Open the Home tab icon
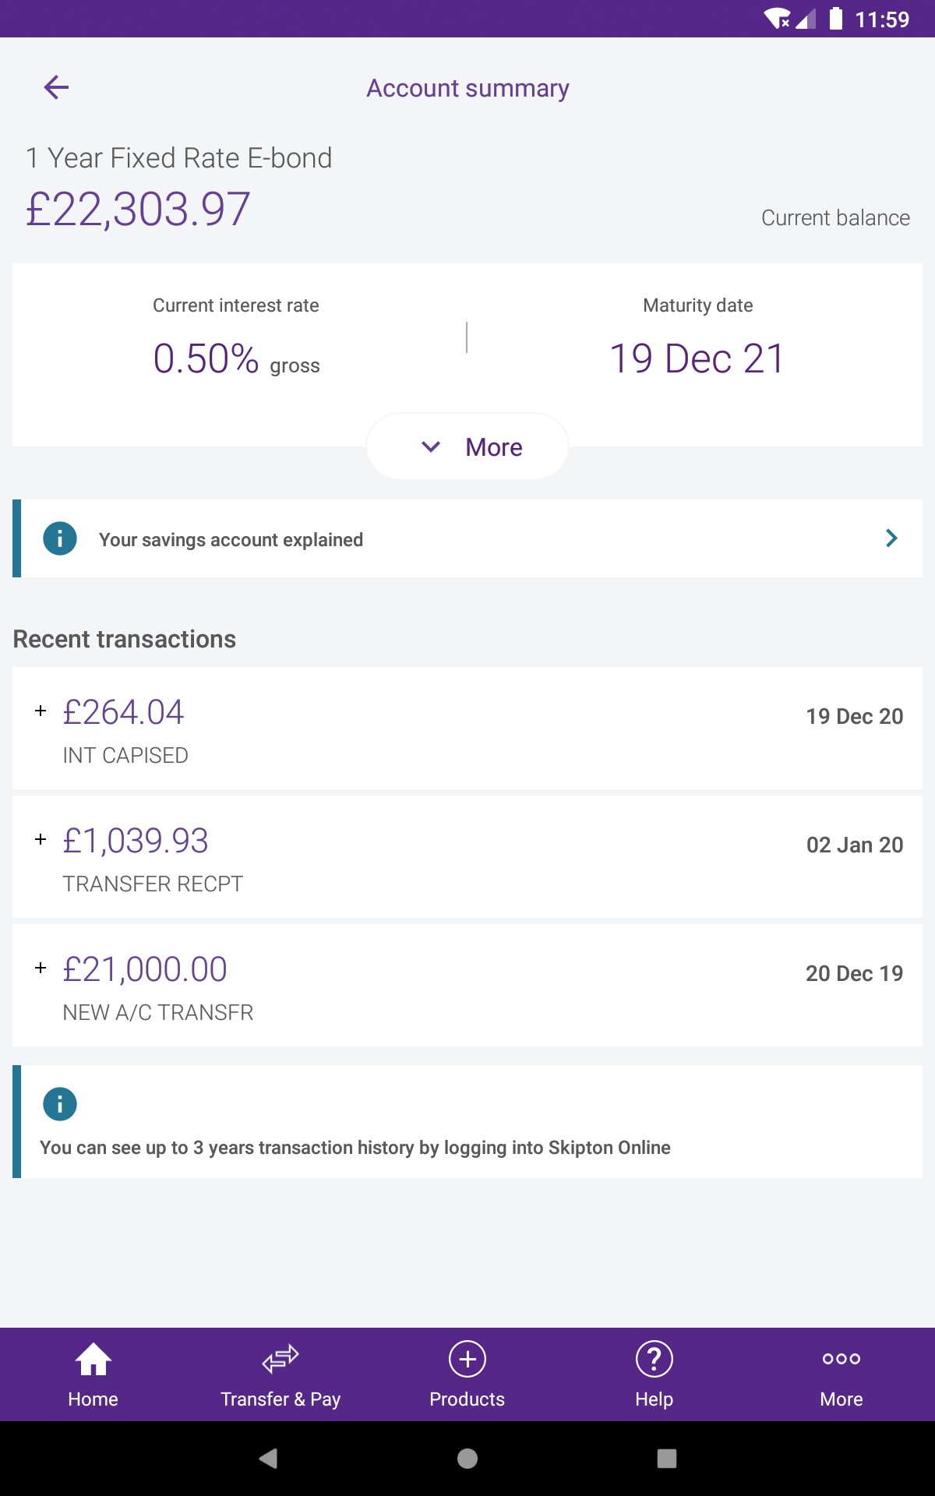This screenshot has height=1496, width=935. tap(93, 1360)
